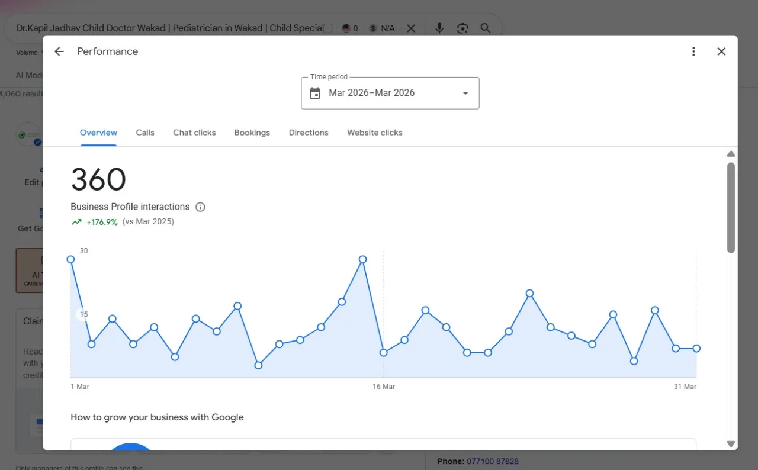Close the Performance dialog

tap(721, 51)
